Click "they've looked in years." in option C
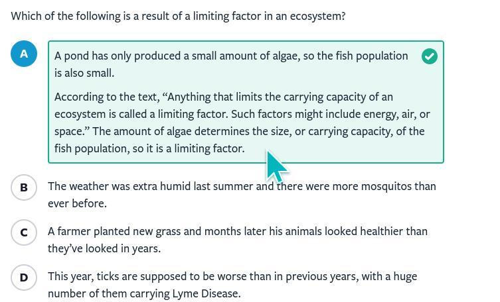 (104, 248)
